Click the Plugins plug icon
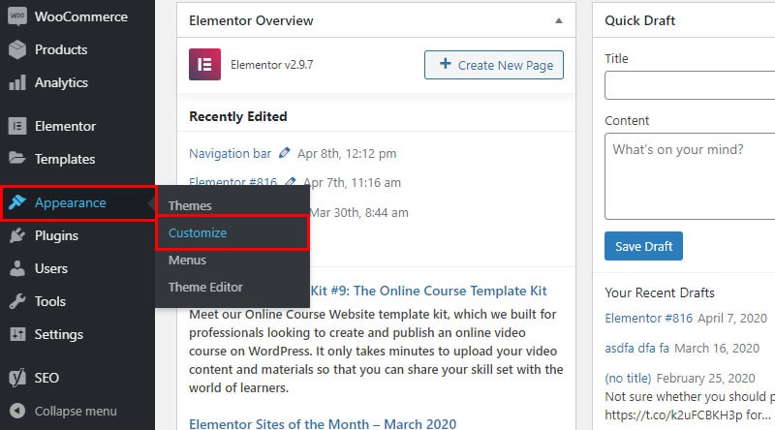 [17, 235]
